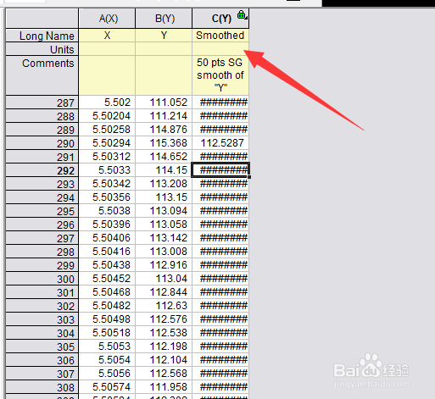Click cell with value 114.876
This screenshot has width=435, height=399.
164,130
